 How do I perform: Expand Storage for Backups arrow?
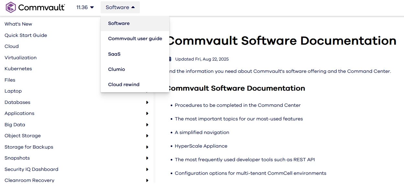[x=147, y=147]
